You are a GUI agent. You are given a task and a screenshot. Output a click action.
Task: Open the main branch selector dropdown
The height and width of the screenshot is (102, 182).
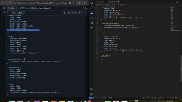coord(12,8)
